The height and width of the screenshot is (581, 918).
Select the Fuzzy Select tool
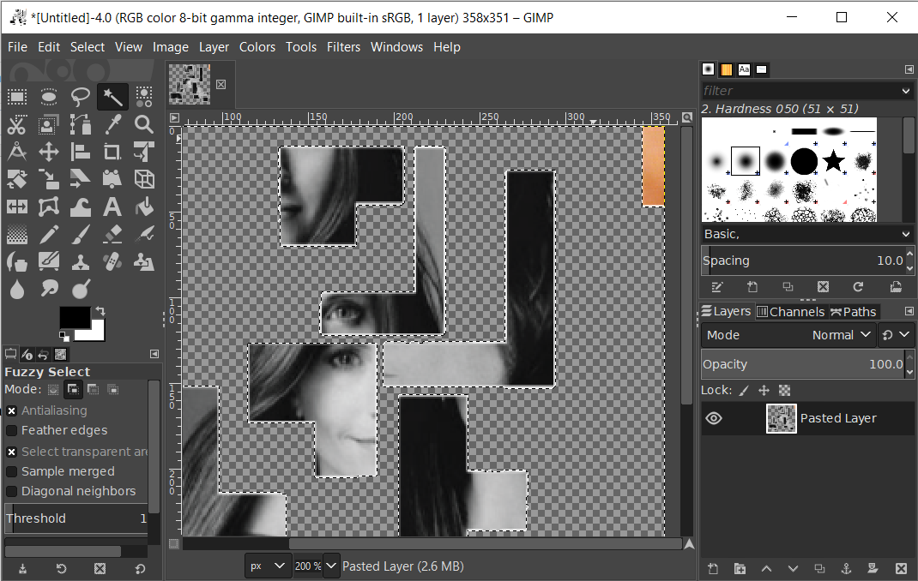pos(112,97)
